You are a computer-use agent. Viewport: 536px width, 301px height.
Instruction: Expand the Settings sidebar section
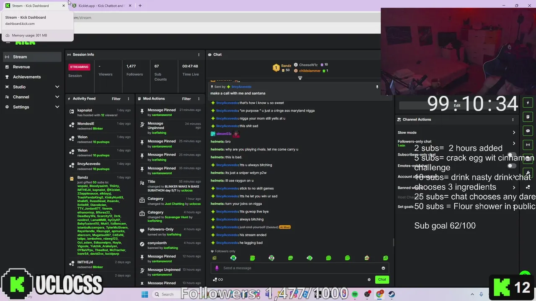[57, 107]
